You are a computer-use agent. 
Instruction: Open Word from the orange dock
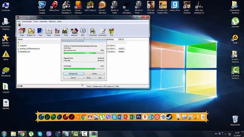coord(120,117)
